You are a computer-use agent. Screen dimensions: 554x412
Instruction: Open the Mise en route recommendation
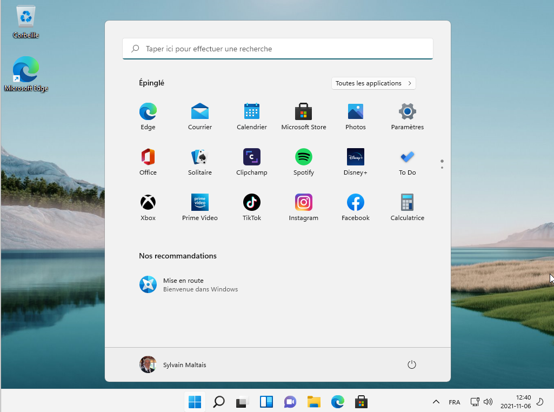click(189, 284)
